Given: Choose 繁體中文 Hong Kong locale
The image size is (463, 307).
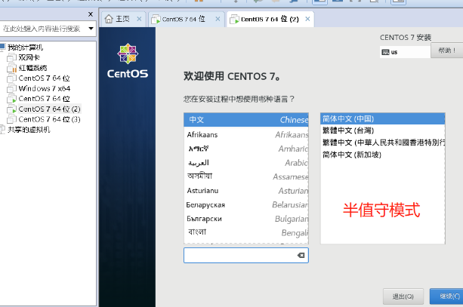Looking at the screenshot, I should 383,143.
